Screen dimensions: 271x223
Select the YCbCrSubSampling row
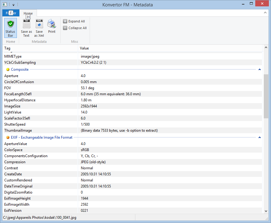click(132, 63)
